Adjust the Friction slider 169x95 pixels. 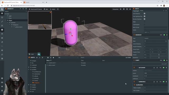(x=159, y=55)
